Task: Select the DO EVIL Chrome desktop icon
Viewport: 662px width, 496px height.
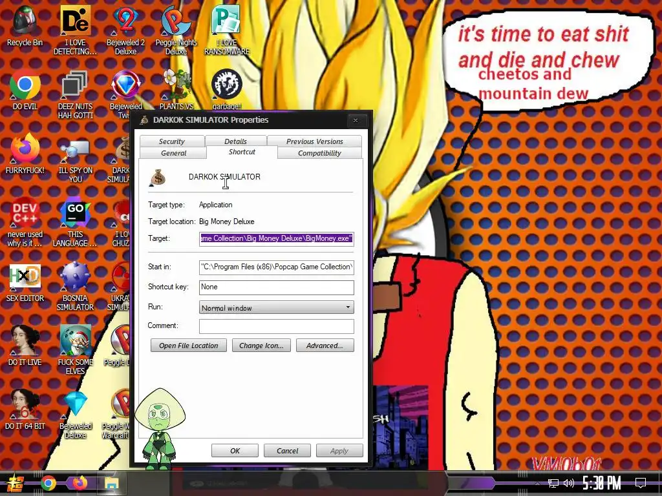Action: (x=25, y=90)
